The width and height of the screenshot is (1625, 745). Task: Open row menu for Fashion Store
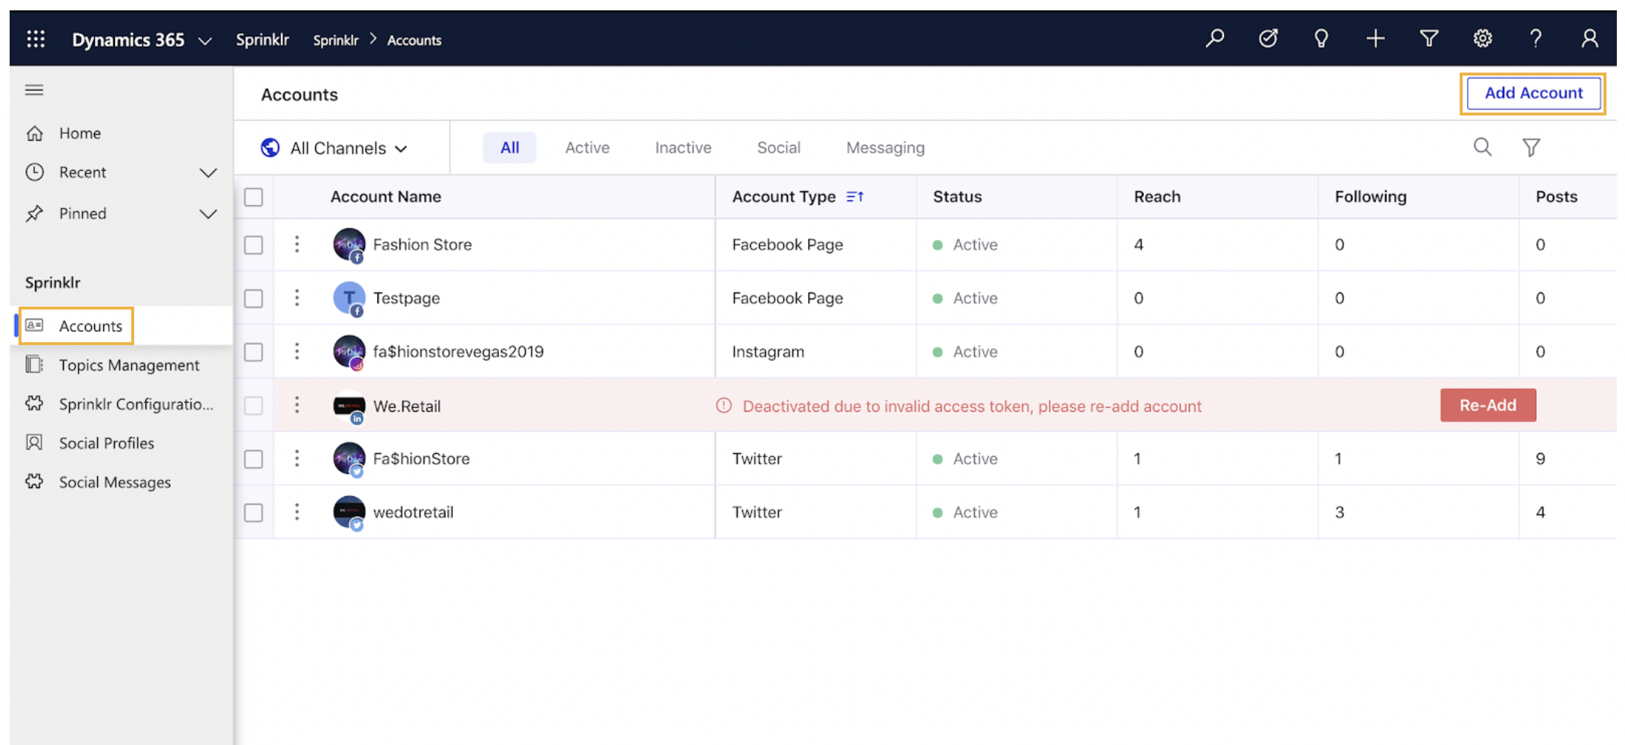coord(297,244)
